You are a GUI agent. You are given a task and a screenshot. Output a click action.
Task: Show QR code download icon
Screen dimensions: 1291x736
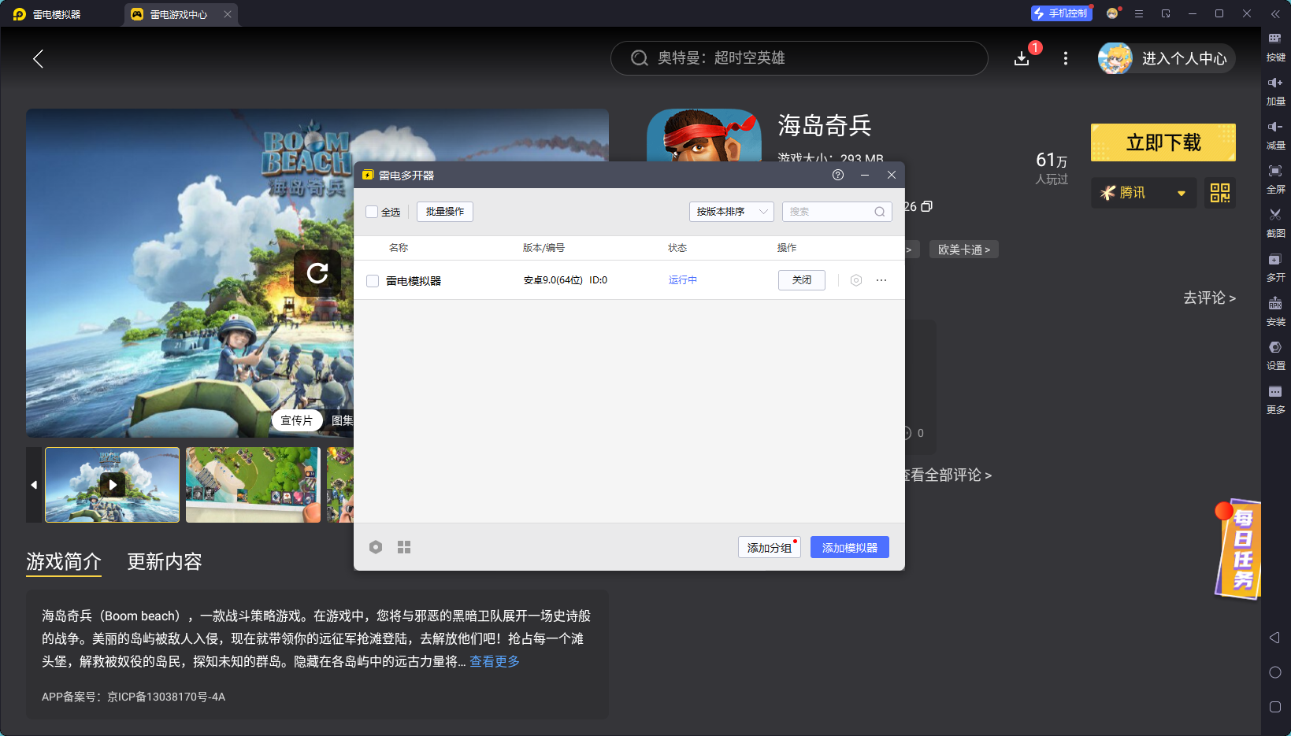tap(1220, 193)
